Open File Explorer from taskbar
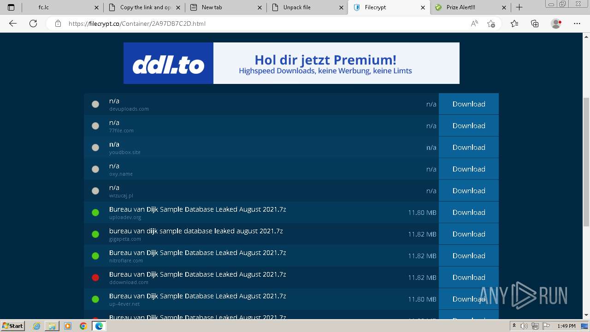This screenshot has width=590, height=332. coord(52,326)
